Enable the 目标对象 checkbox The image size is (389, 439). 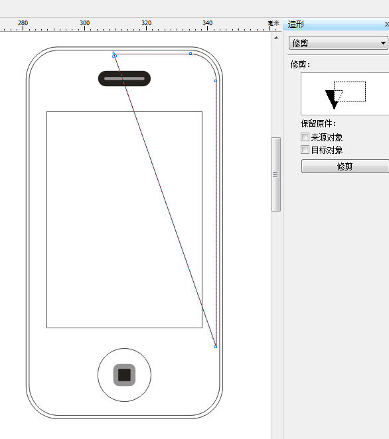tap(305, 149)
